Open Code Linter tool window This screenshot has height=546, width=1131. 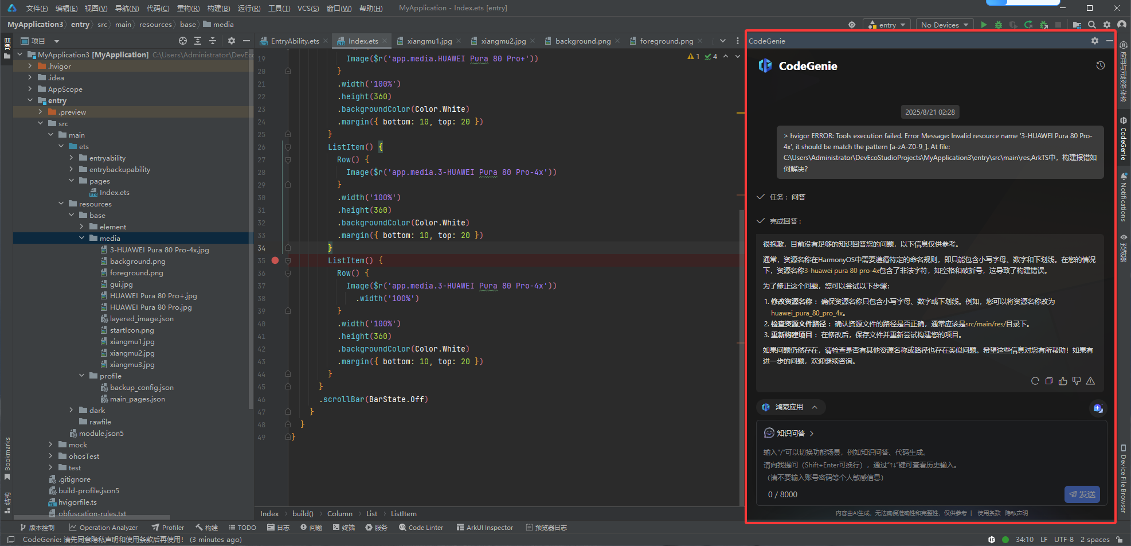click(x=421, y=528)
